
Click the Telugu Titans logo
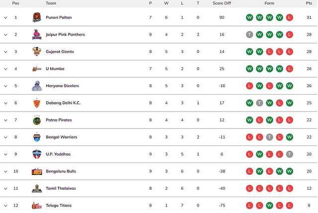[x=37, y=206]
